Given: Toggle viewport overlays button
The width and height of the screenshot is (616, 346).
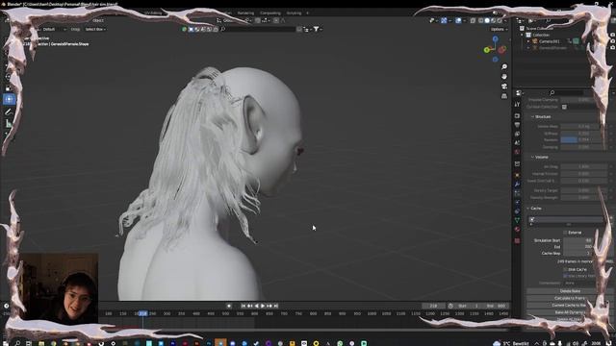Looking at the screenshot, I should point(458,20).
